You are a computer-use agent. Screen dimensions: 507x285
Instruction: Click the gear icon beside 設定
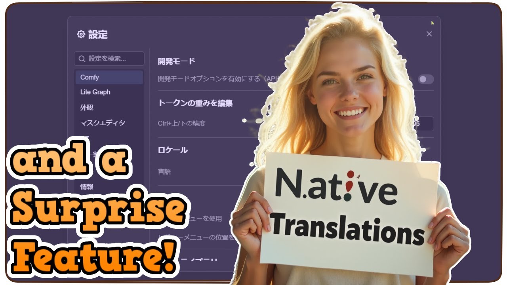point(81,34)
